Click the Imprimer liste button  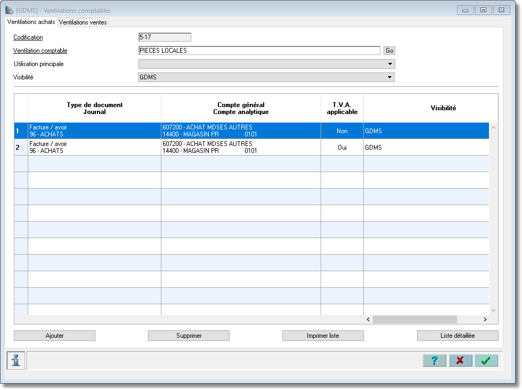point(323,336)
